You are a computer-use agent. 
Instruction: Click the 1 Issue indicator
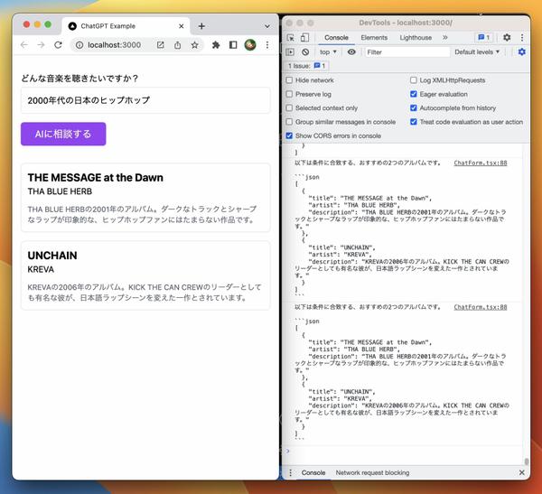coord(307,66)
